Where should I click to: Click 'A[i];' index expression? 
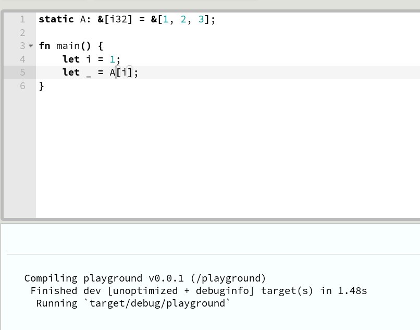coord(123,72)
